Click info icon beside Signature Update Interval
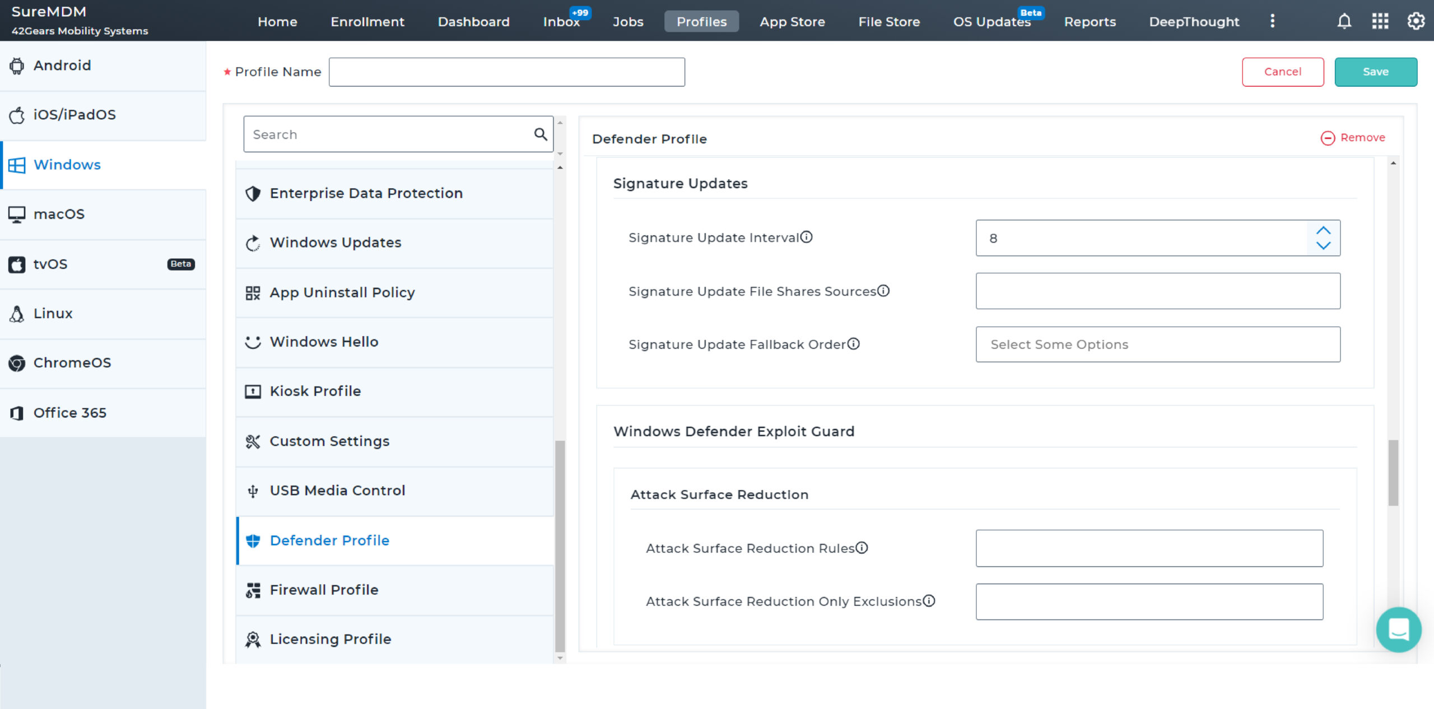1434x709 pixels. click(807, 237)
